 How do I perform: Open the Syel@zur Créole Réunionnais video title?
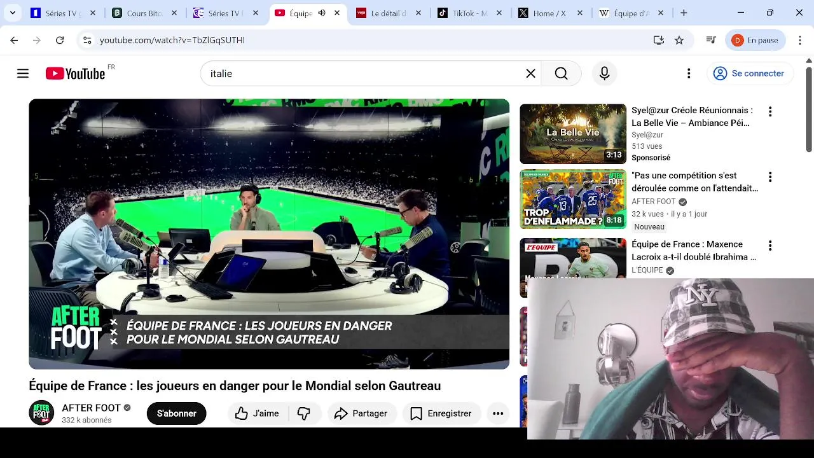(x=692, y=116)
